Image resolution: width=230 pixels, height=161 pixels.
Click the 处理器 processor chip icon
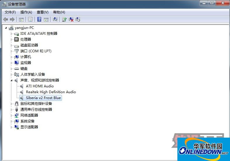tap(16, 39)
